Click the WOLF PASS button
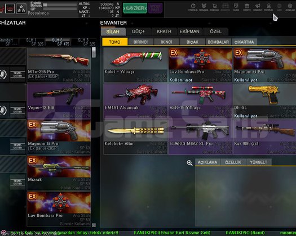296x236 pixels. click(155, 8)
